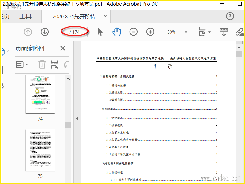Click contents entry 3.1 自然特征
This screenshot has height=184, width=245.
(x=162, y=172)
